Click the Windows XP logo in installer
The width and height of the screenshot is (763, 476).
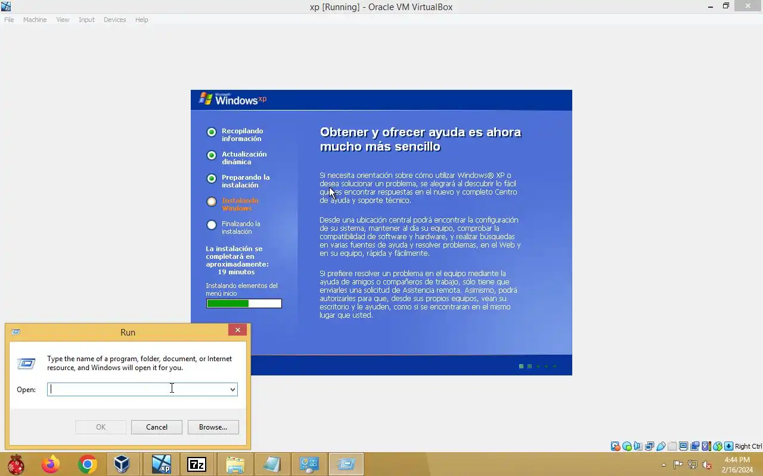[232, 99]
